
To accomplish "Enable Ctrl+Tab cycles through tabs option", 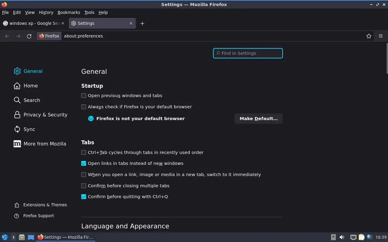I will 84,152.
